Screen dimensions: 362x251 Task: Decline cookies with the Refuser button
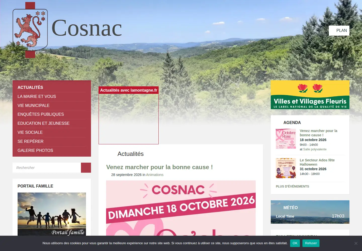click(x=311, y=243)
